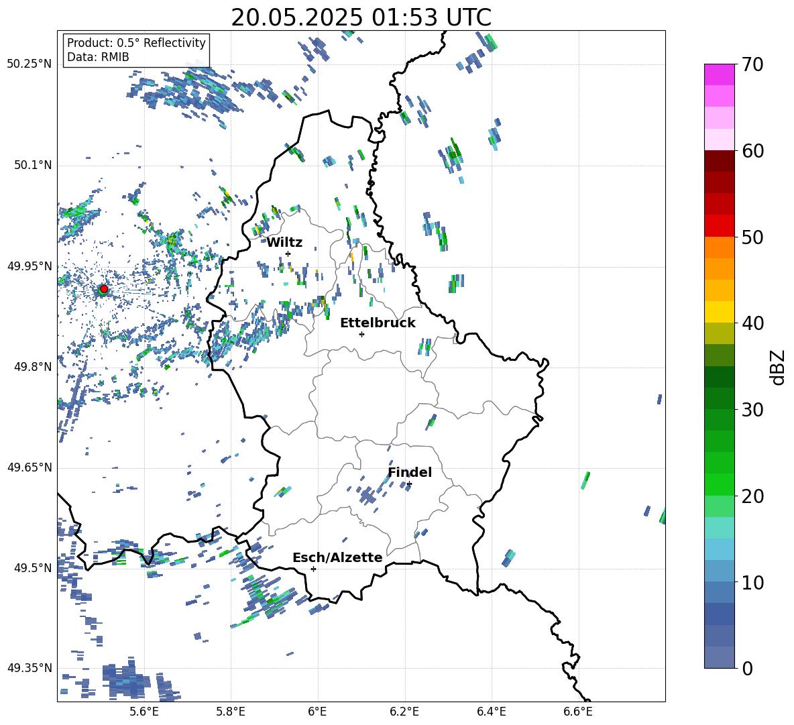Click the Esch/Alzette station cross marker
This screenshot has width=794, height=725.
pyautogui.click(x=313, y=569)
